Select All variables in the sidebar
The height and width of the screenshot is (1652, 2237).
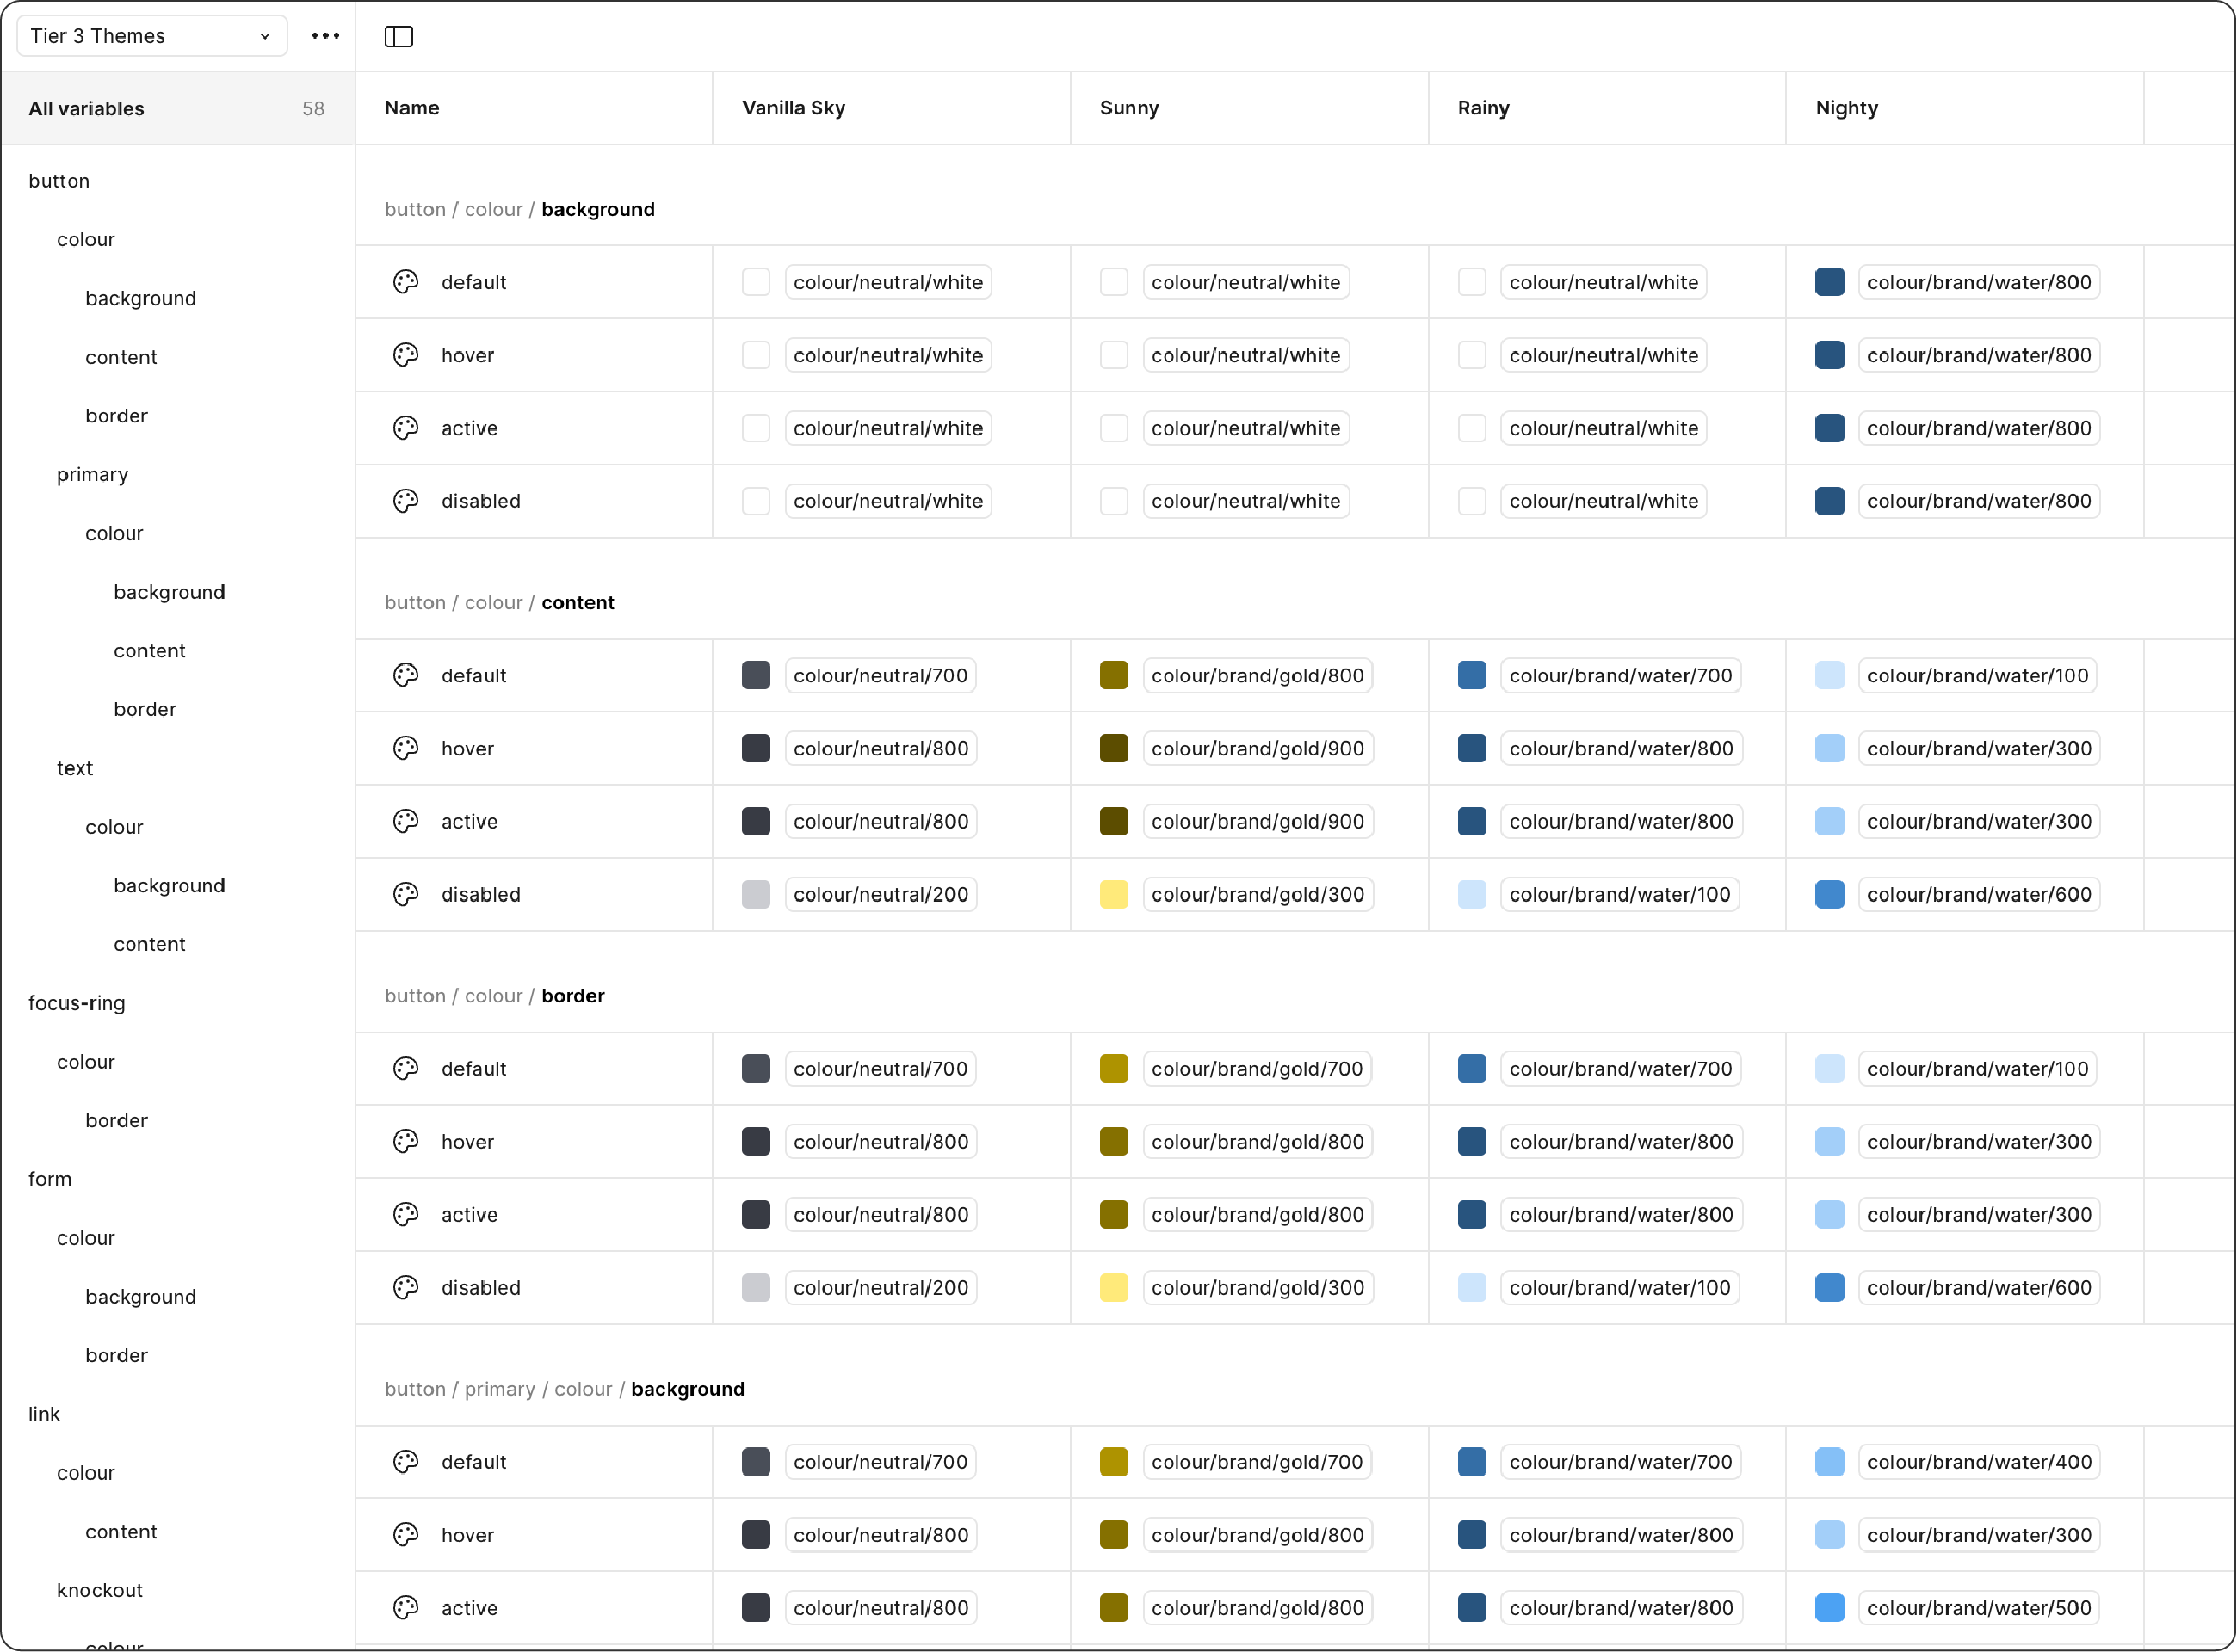(86, 109)
